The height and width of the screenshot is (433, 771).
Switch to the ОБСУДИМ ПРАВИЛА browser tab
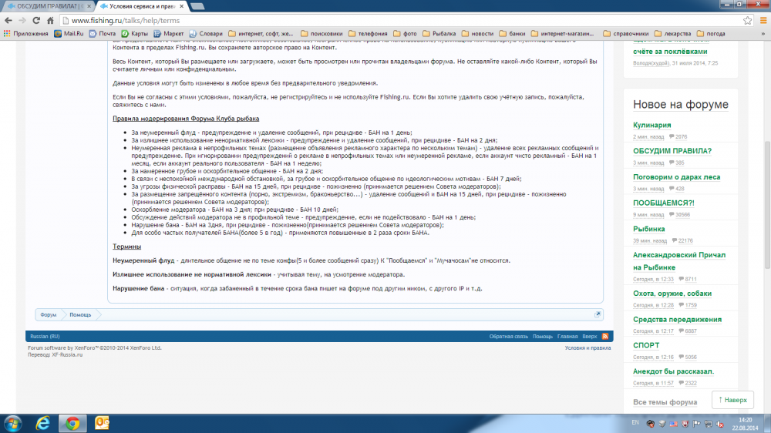pyautogui.click(x=48, y=6)
